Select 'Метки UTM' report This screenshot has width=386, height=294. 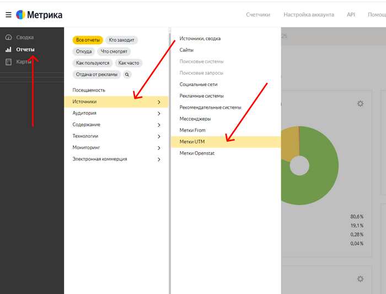click(192, 142)
